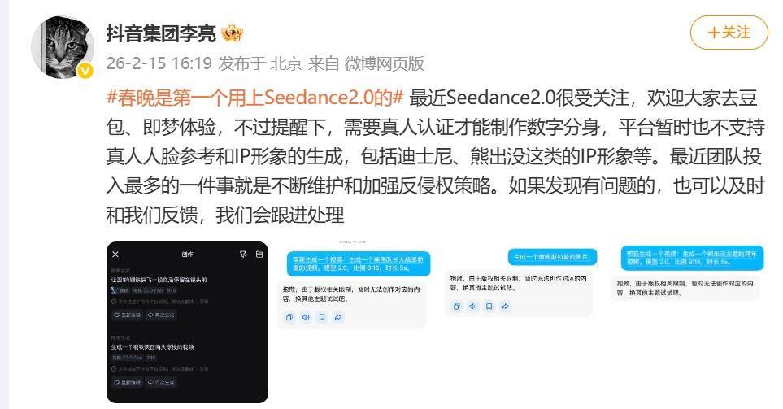Click the upper 重新编辑 button in dark image
The image size is (783, 409).
[x=128, y=315]
